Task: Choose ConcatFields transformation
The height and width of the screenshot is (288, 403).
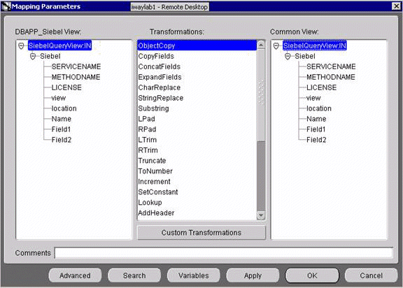Action: click(197, 66)
